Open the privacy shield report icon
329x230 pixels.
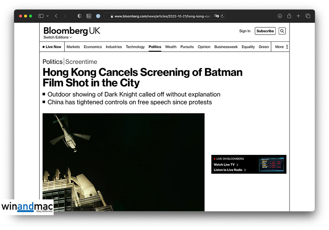[x=79, y=16]
